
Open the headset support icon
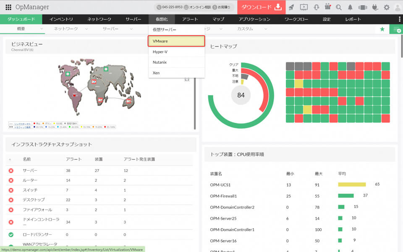(317, 7)
